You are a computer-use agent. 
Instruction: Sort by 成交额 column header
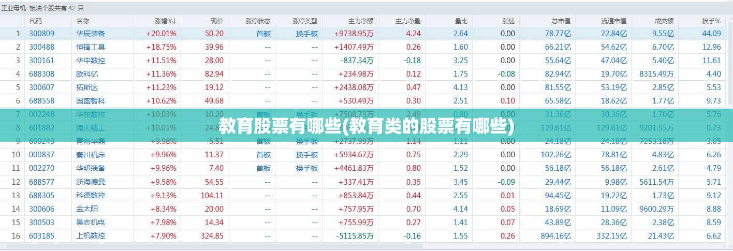tap(664, 21)
